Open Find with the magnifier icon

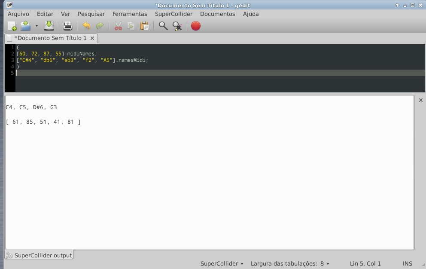coord(163,26)
